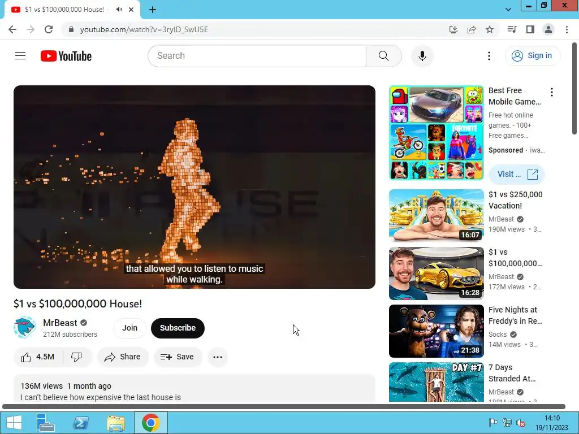Screen dimensions: 579x434
Task: Launch PowerShell from the taskbar
Action: tap(81, 423)
